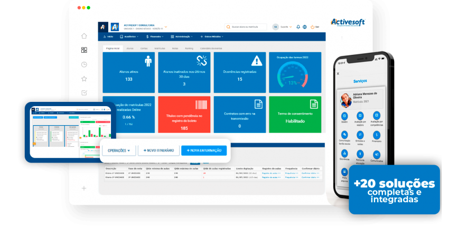
Task: Tap the Porta arquivos icon on phone
Action: 344,172
